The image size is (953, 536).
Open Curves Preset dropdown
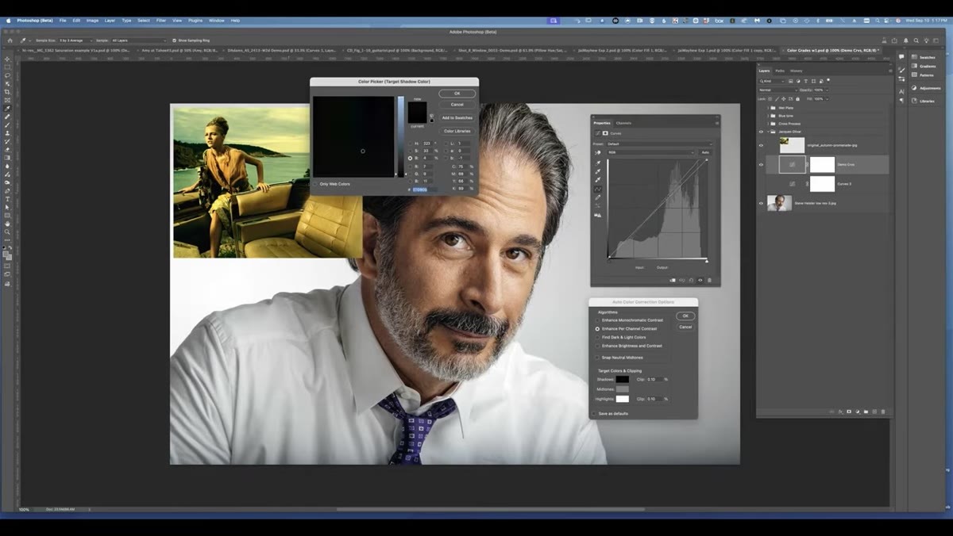[659, 144]
